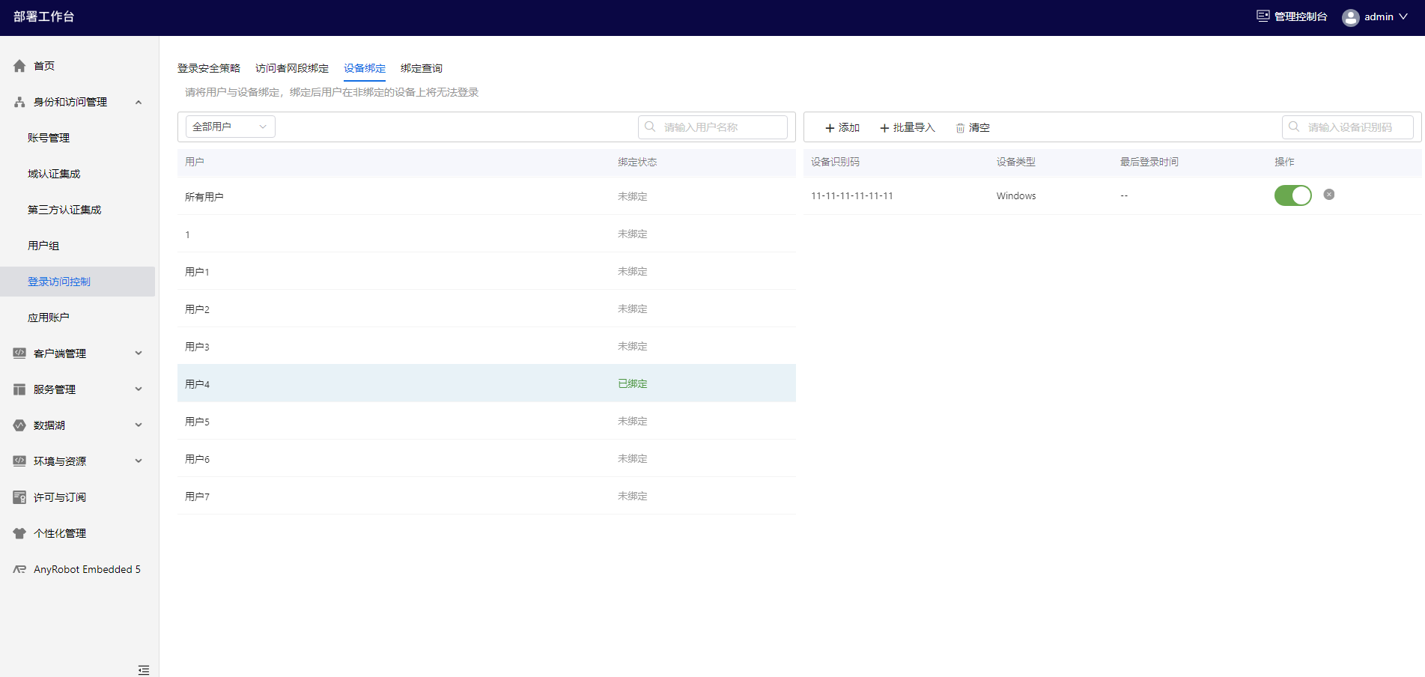This screenshot has height=677, width=1425.
Task: Open 域认证集成 in the sidebar
Action: pyautogui.click(x=54, y=174)
